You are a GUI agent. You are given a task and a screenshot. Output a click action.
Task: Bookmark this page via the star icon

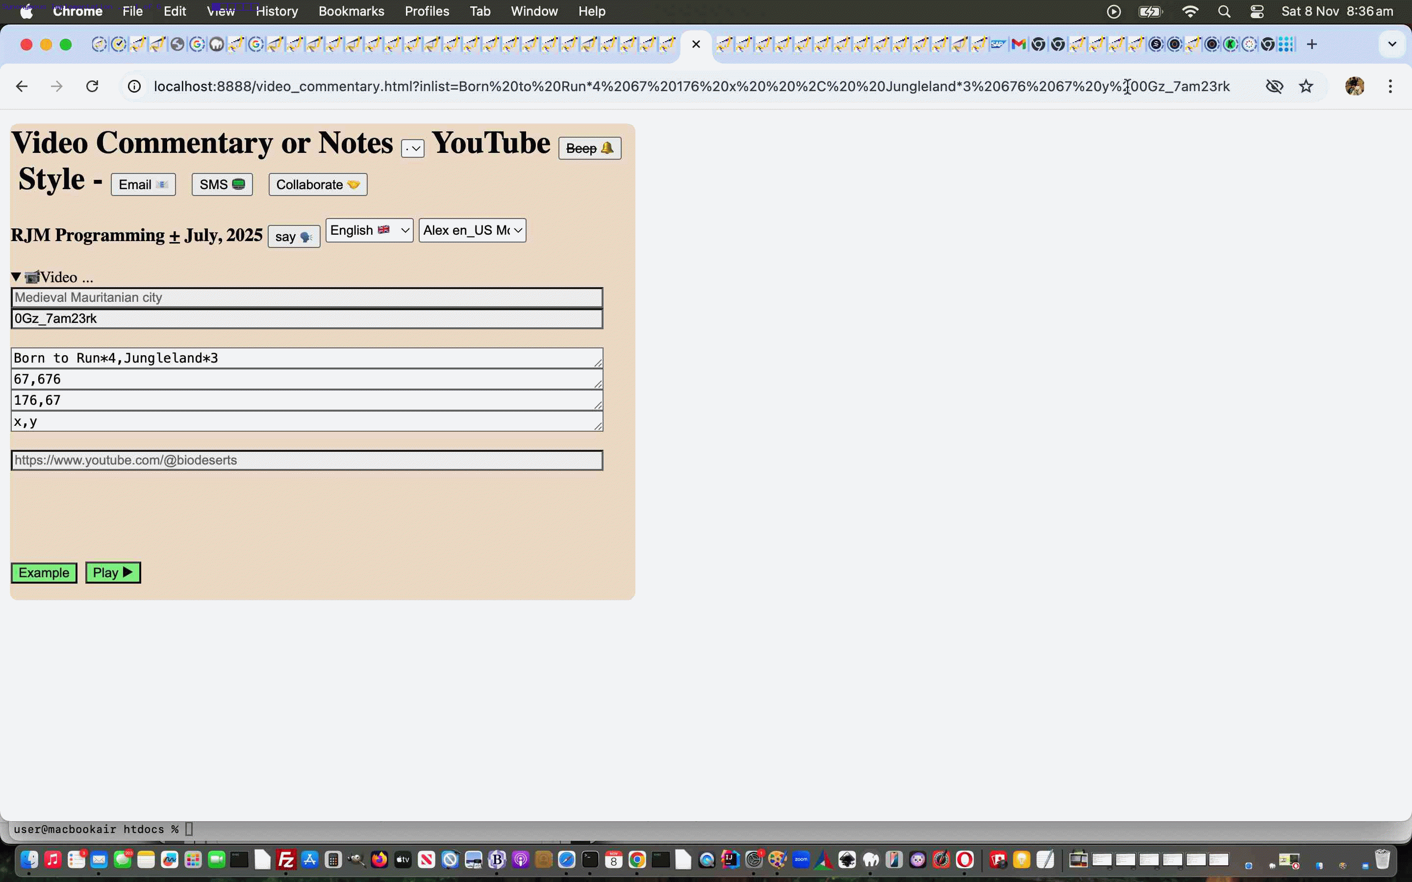click(1307, 86)
